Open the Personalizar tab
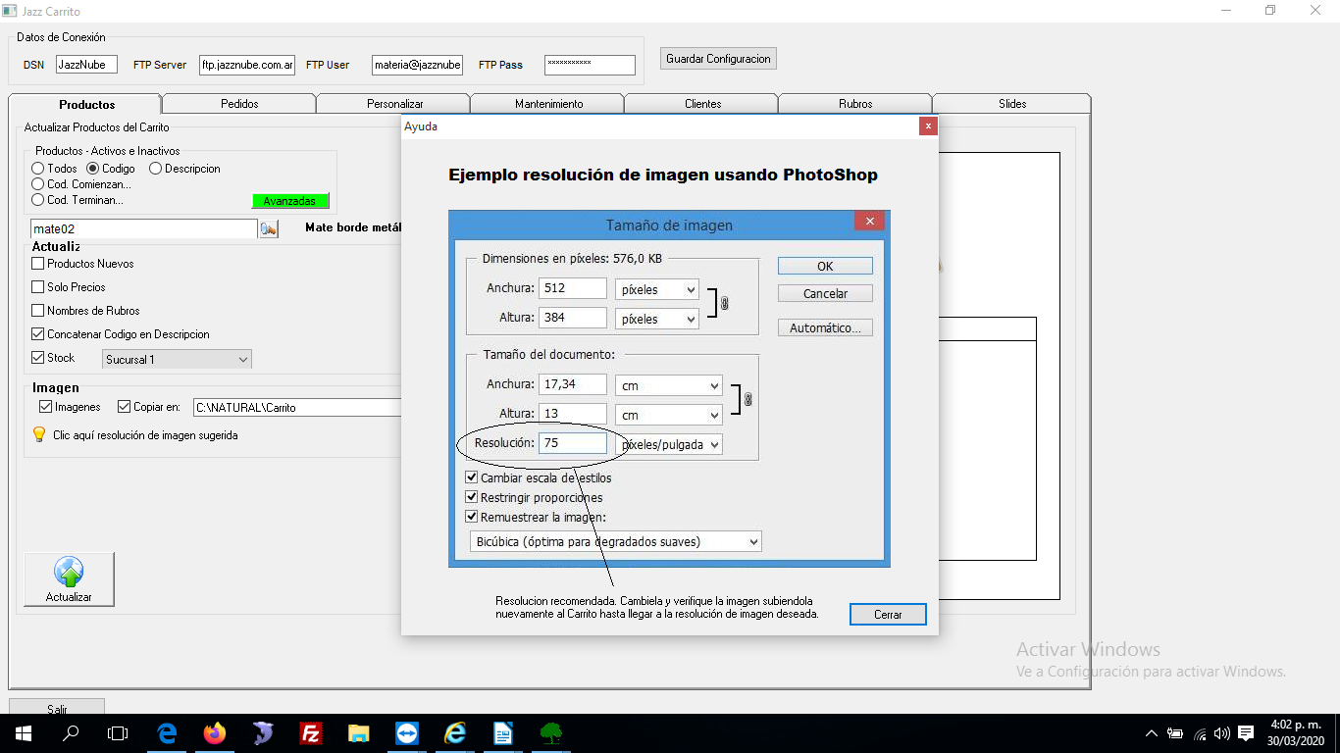1340x753 pixels. tap(394, 104)
